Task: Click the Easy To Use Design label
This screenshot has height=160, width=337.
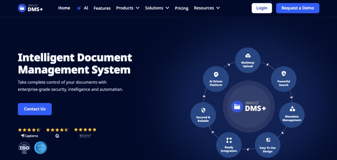Action: [268, 149]
